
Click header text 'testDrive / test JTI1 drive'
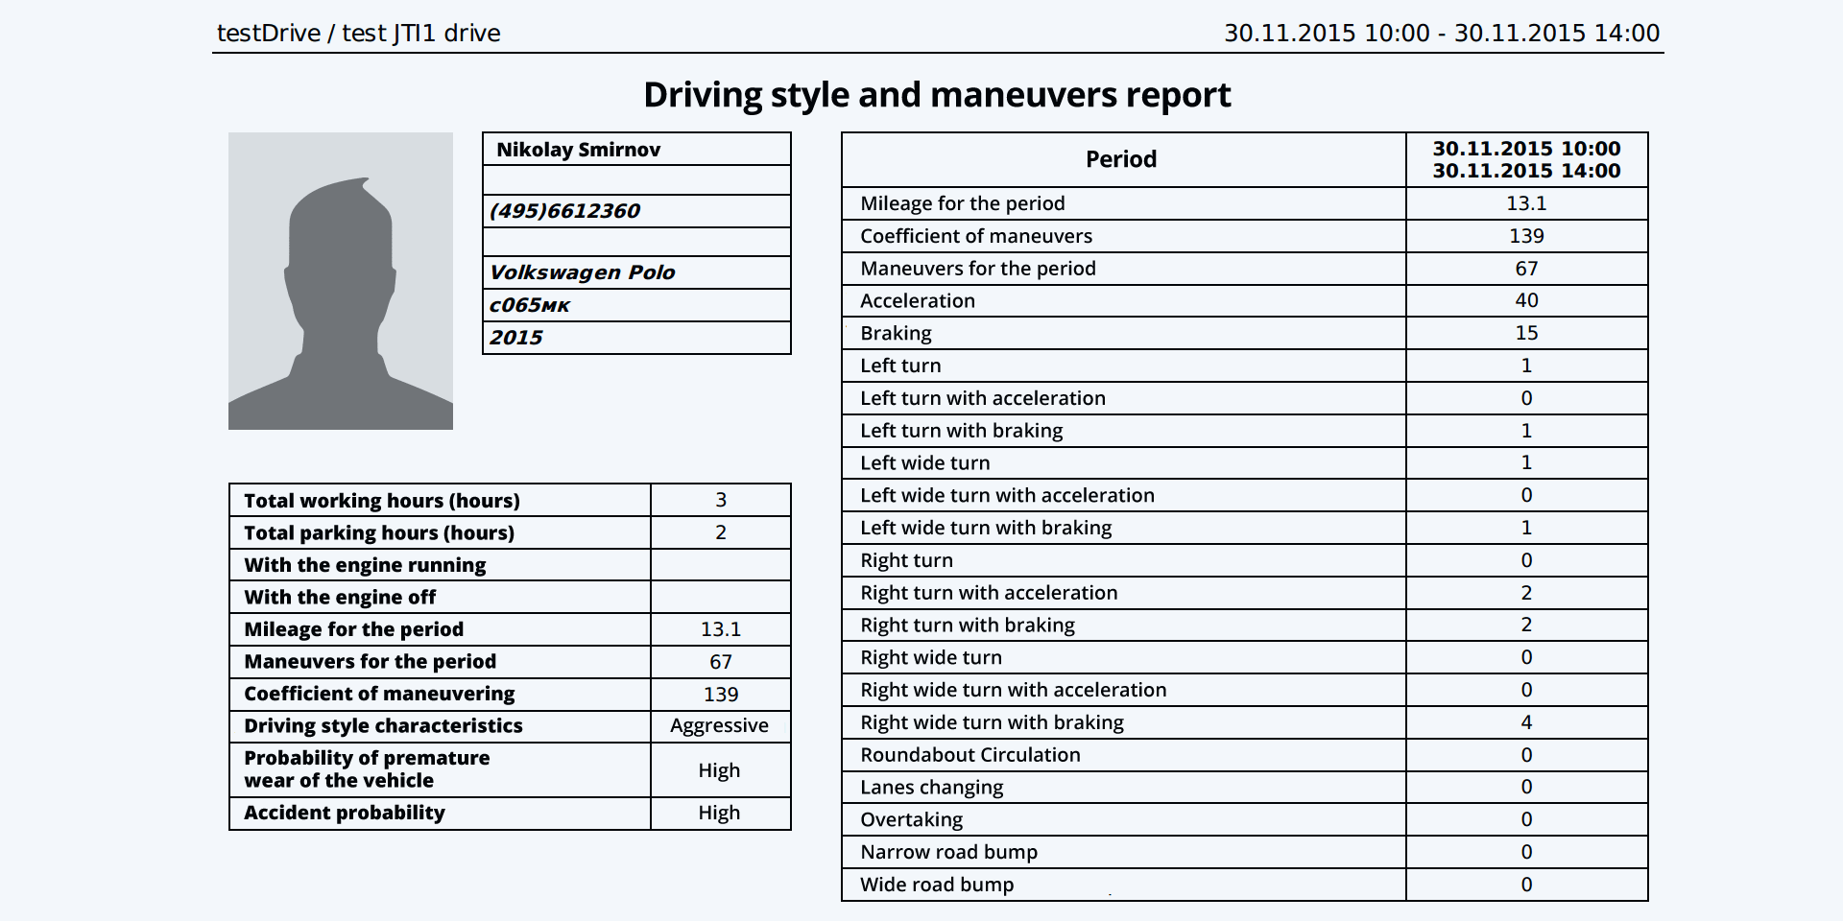tap(359, 34)
